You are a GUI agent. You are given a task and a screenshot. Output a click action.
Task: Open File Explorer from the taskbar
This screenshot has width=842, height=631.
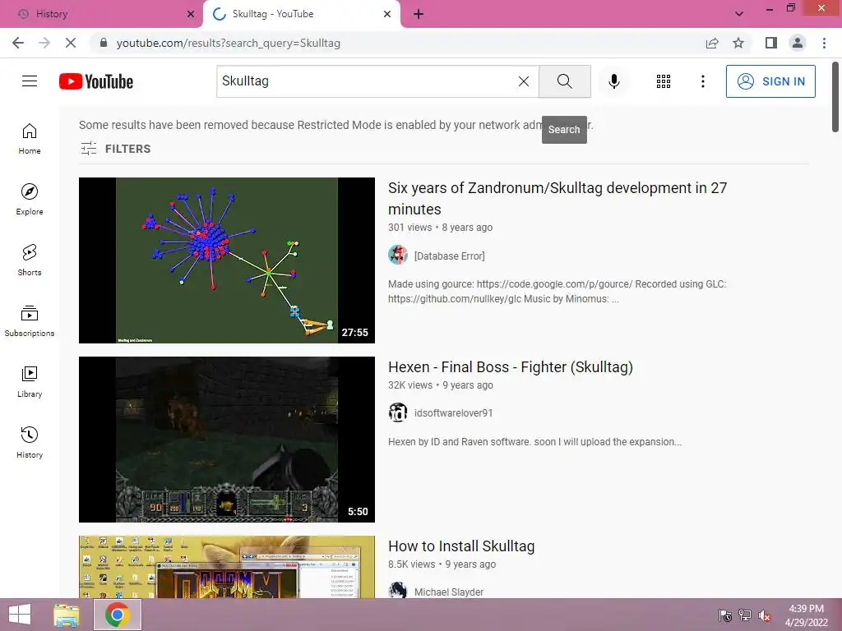pos(67,615)
